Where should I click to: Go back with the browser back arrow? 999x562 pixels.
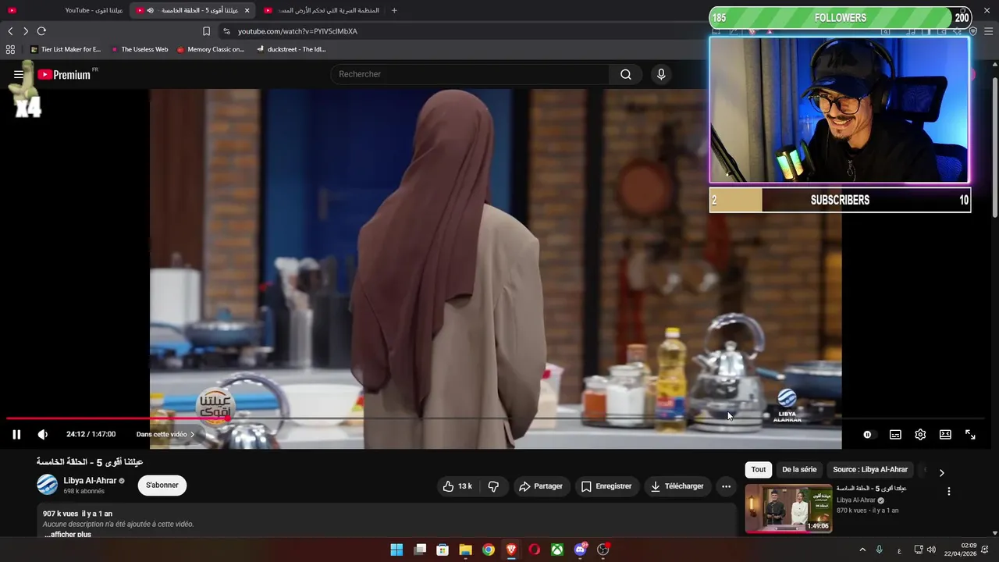pos(10,31)
